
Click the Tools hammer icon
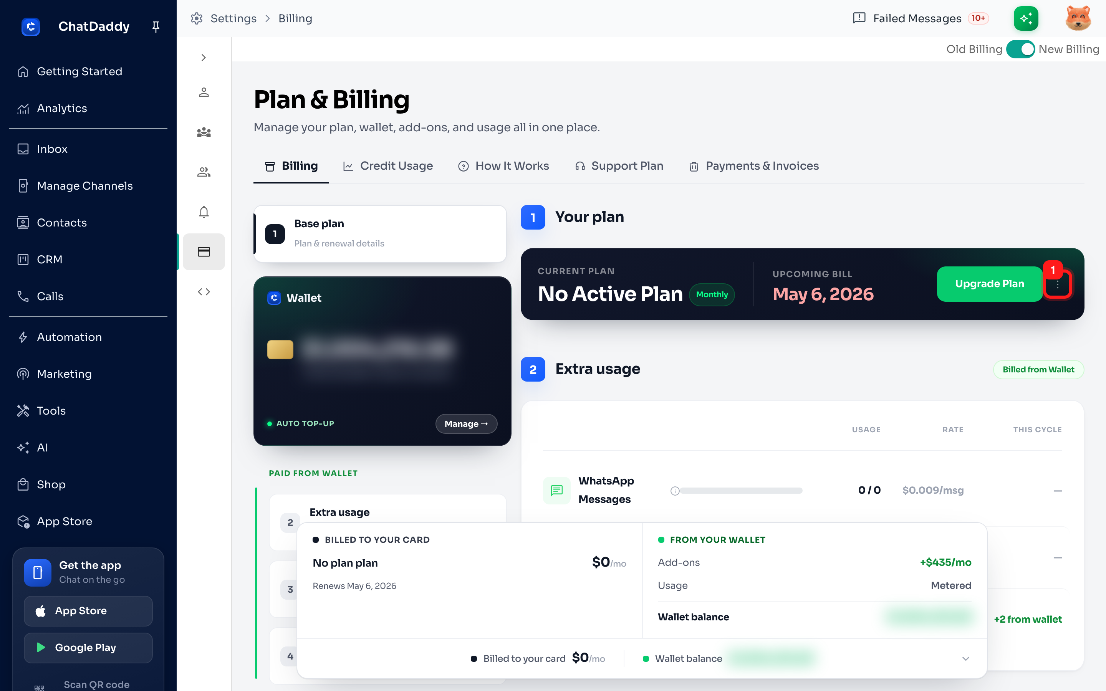click(x=23, y=411)
